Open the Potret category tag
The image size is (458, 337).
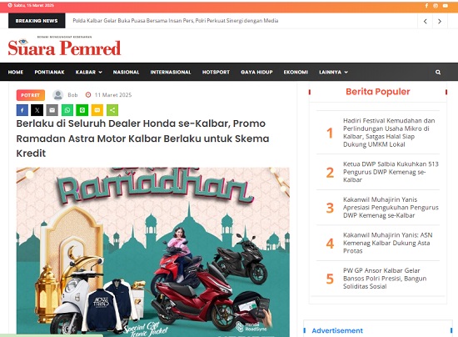[x=30, y=95]
